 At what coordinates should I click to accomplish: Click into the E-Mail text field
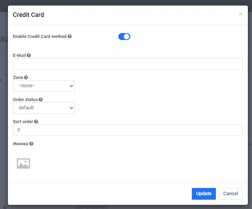[x=128, y=64]
